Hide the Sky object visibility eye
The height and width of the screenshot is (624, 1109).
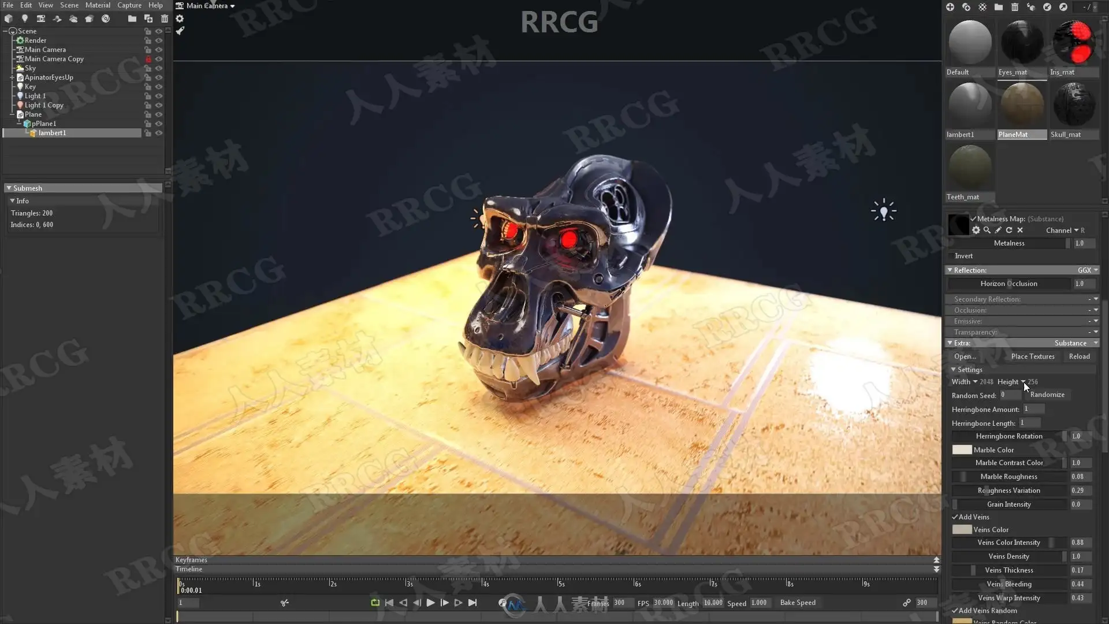click(159, 68)
